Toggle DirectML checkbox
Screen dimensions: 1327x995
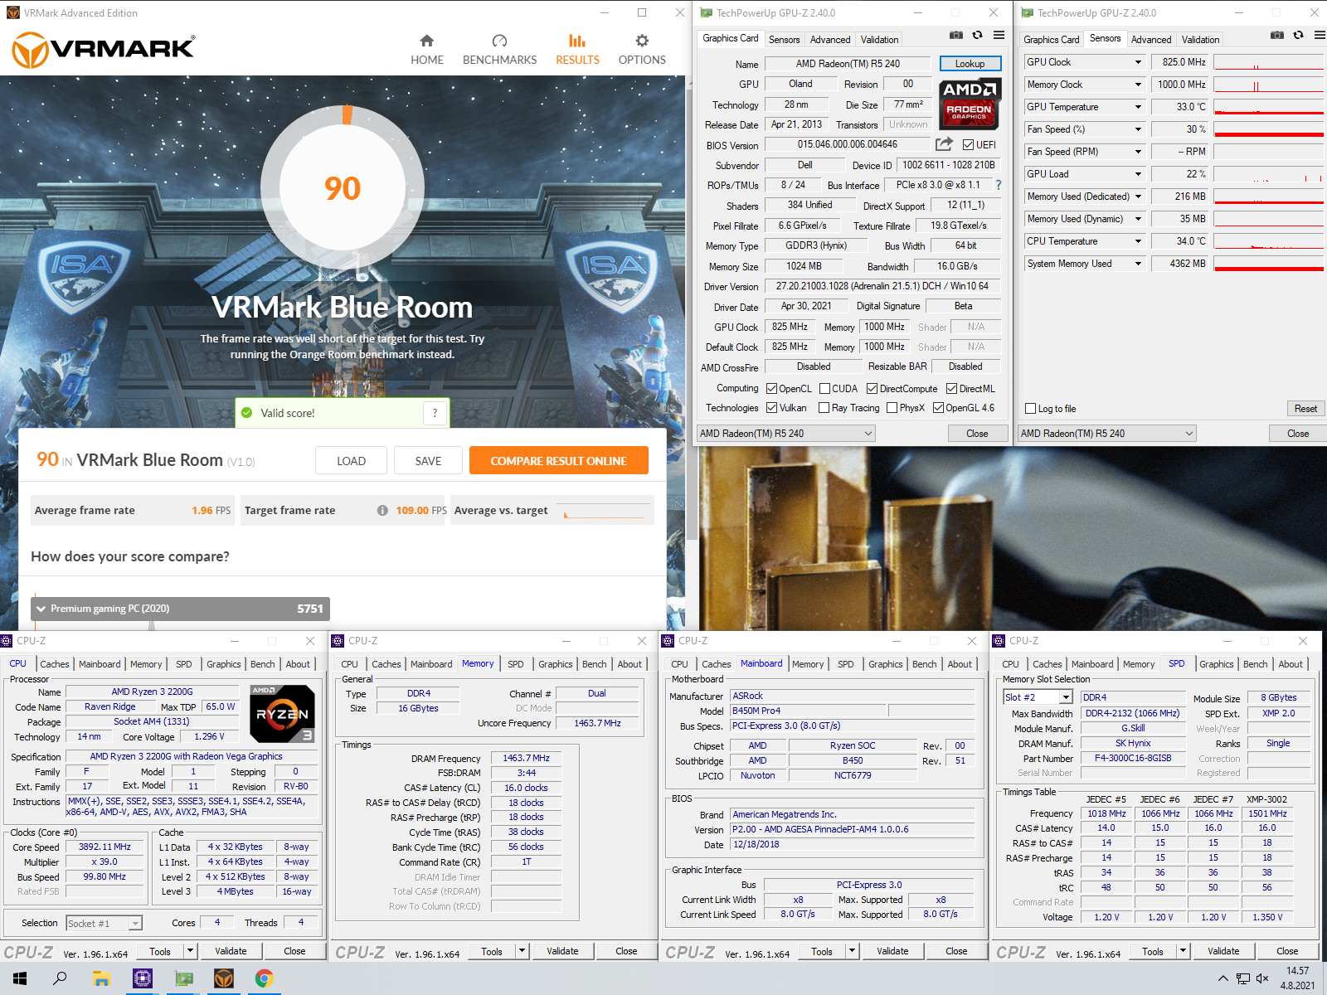pyautogui.click(x=951, y=389)
